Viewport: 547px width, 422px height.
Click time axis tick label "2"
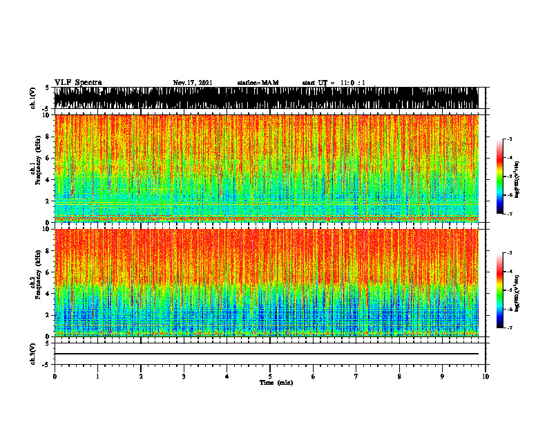coord(141,376)
